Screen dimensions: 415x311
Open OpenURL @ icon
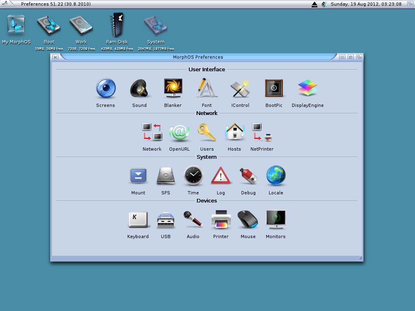click(x=180, y=132)
